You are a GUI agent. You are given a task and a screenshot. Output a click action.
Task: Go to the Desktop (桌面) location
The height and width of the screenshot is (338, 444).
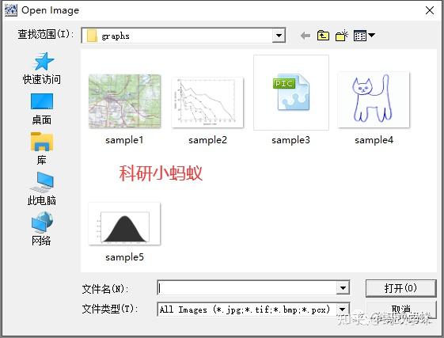42,109
